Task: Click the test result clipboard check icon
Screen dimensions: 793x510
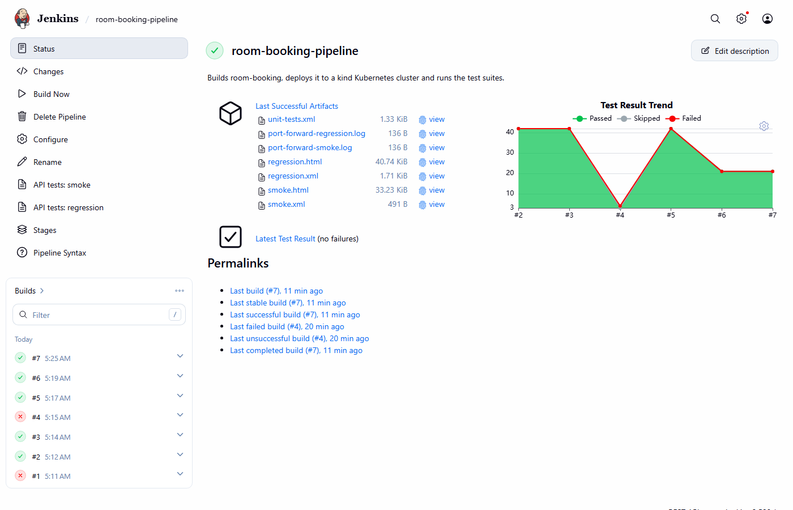Action: 231,237
